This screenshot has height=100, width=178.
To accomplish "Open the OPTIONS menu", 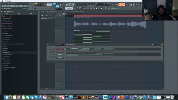I will pyautogui.click(x=21, y=6).
